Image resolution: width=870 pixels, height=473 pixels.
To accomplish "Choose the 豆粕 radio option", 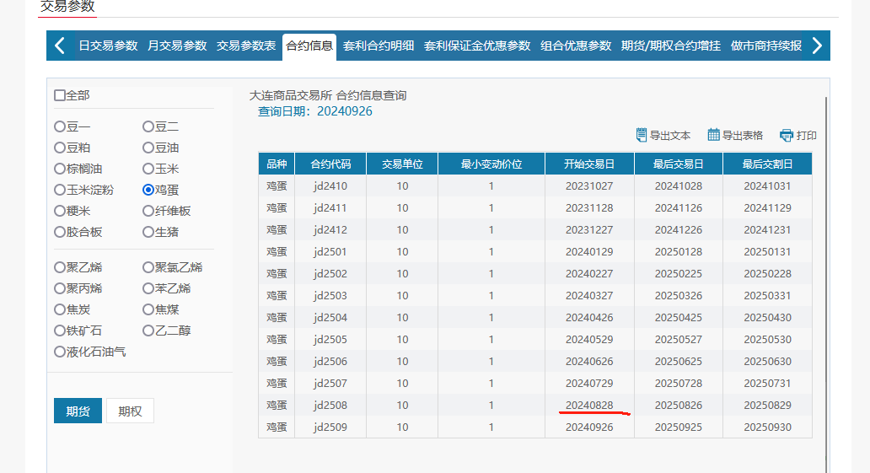I will coord(59,148).
